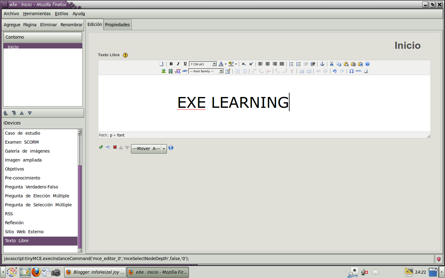Expand the ---Mover A--- dropdown
The height and width of the screenshot is (278, 445).
click(164, 149)
